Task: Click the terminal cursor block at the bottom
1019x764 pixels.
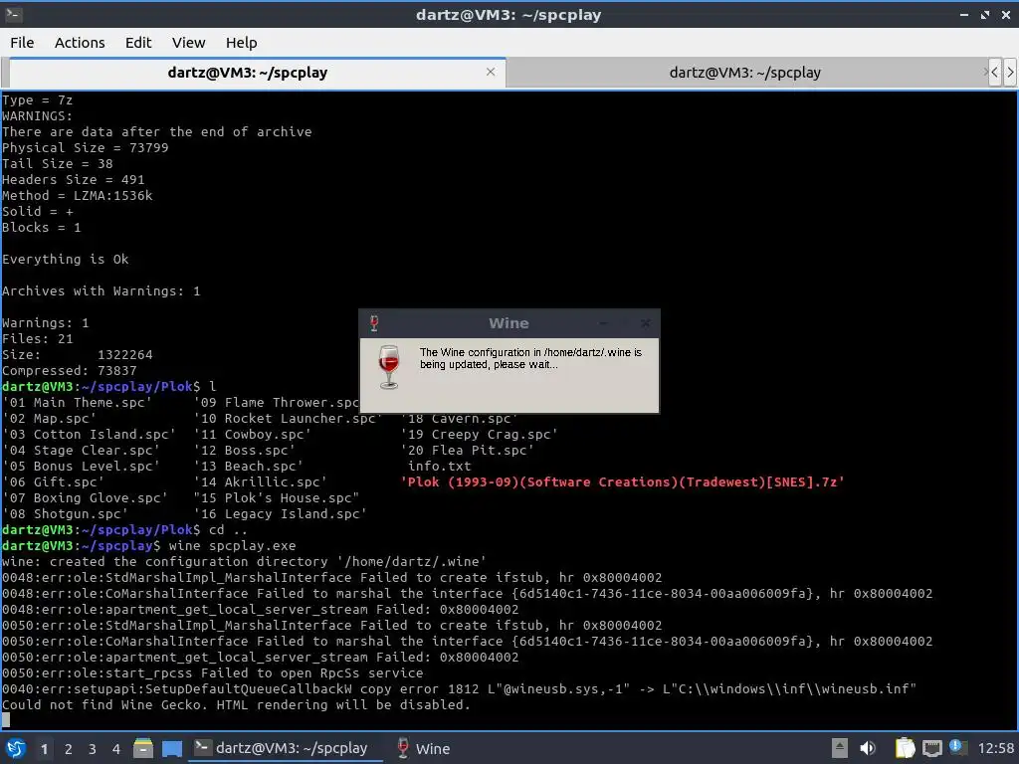Action: 6,720
